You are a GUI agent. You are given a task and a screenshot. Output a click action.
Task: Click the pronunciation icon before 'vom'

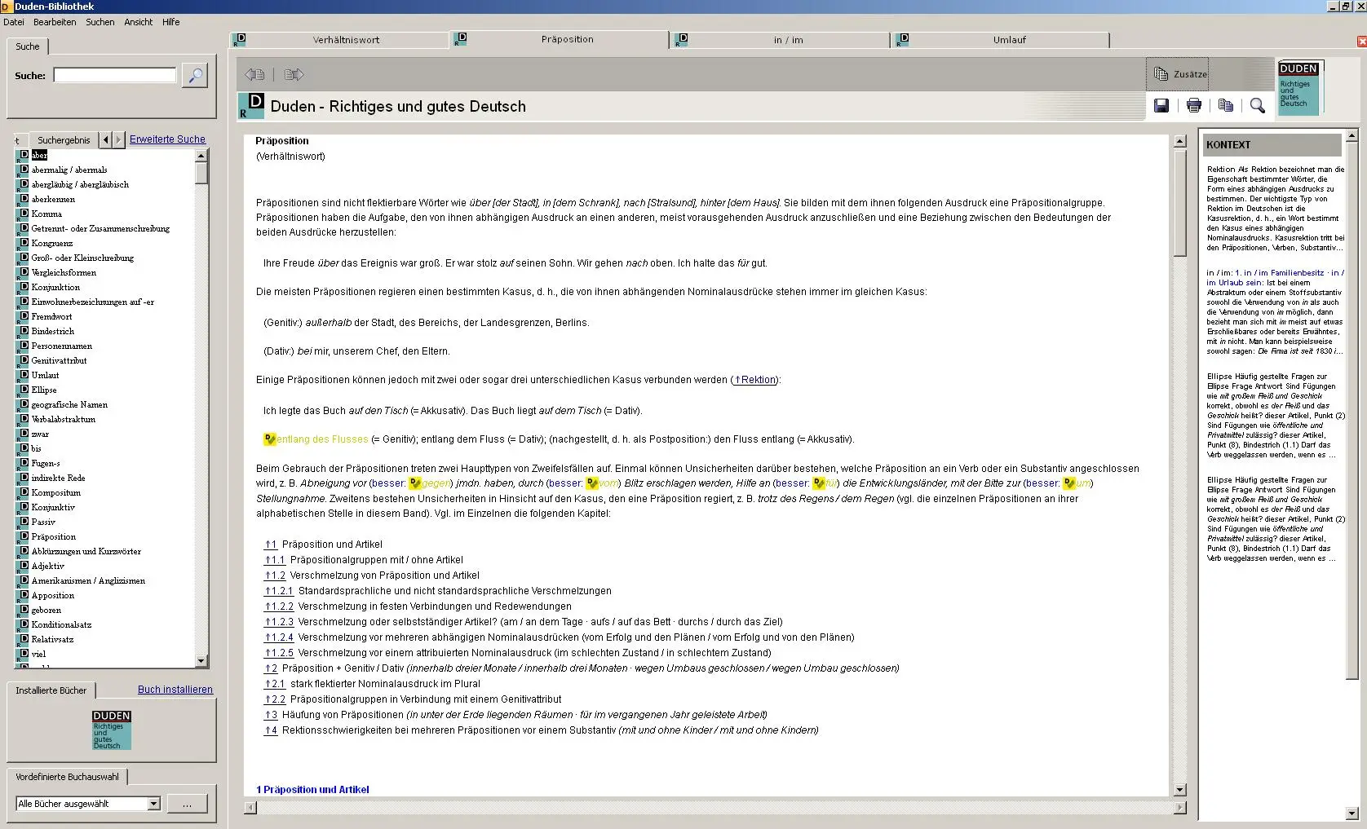[x=592, y=483]
